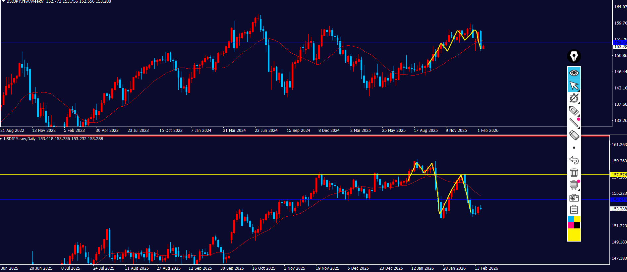The image size is (627, 272).
Task: Undo the last drawing stroke
Action: [x=574, y=160]
